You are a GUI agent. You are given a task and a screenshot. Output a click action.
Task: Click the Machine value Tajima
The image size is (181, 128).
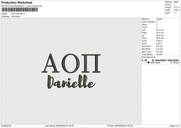click(159, 19)
